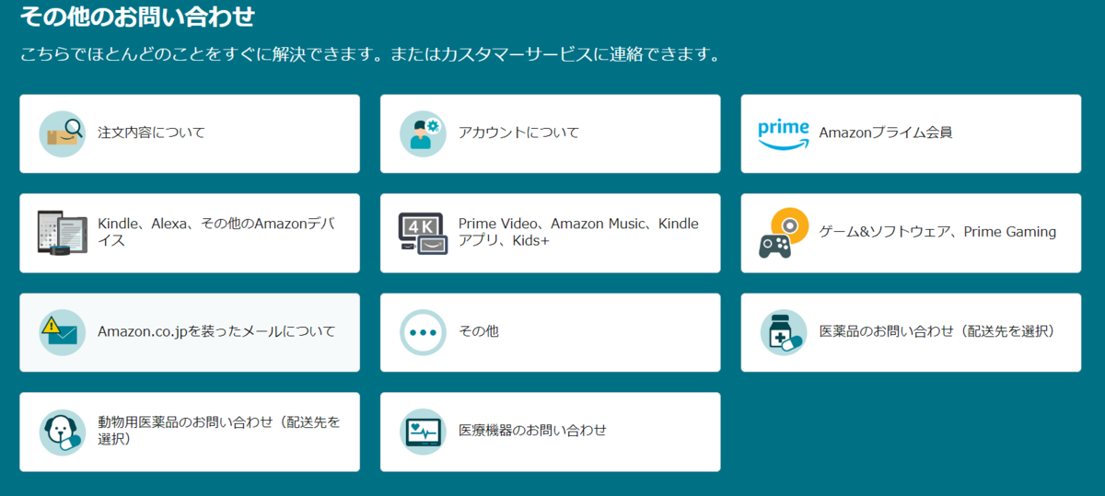Select ゲーム&ソフトウェア、Prime Gaming card
Image resolution: width=1105 pixels, height=496 pixels.
pos(911,233)
